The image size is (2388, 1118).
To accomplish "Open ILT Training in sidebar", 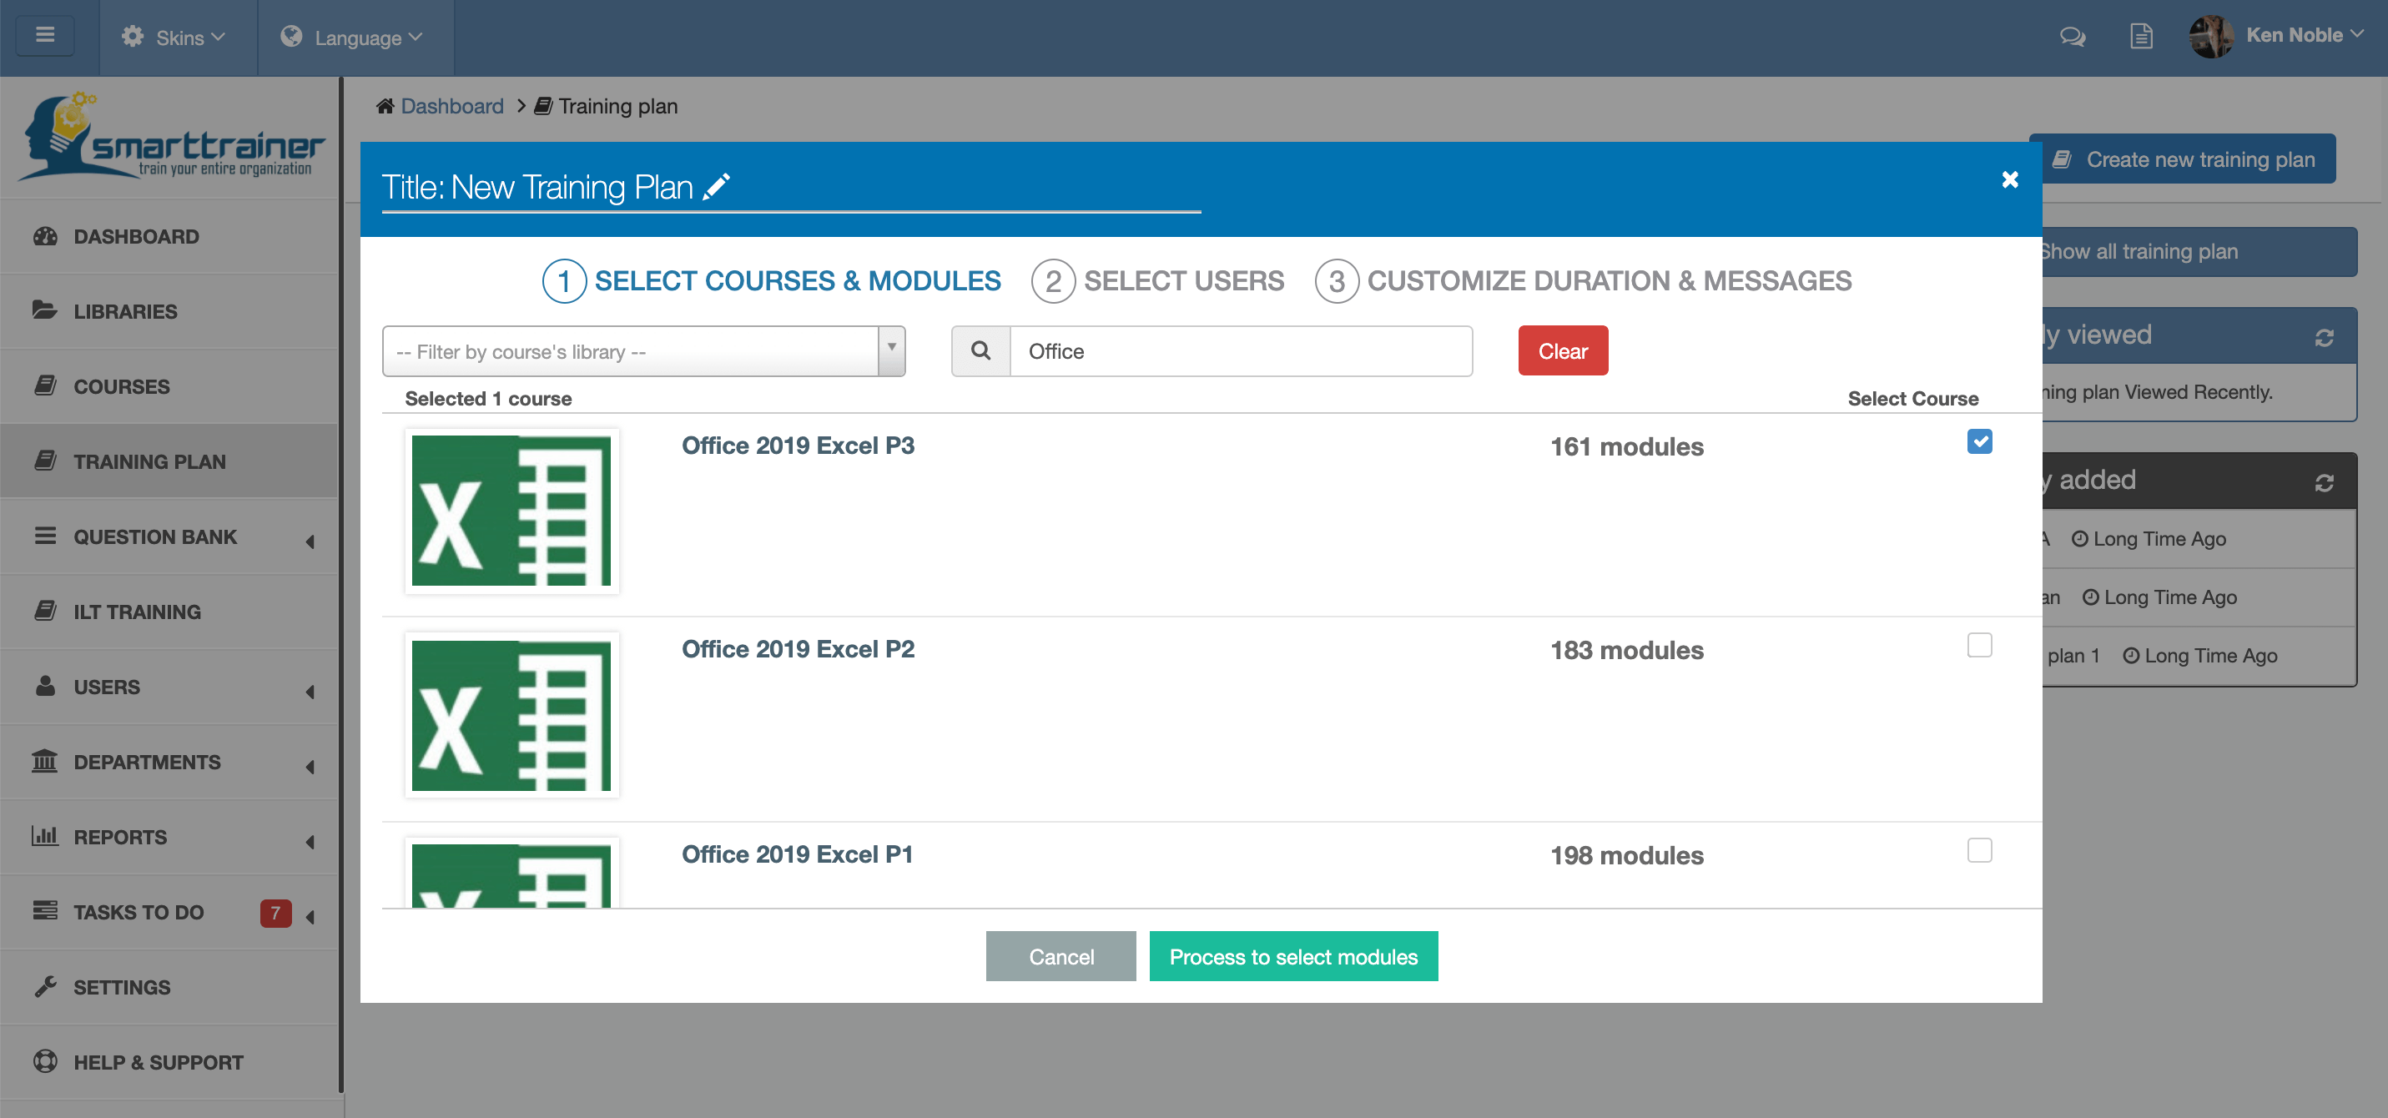I will [169, 612].
